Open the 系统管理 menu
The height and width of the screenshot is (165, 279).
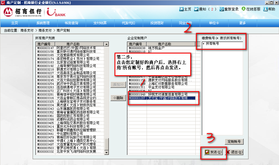tap(43, 23)
